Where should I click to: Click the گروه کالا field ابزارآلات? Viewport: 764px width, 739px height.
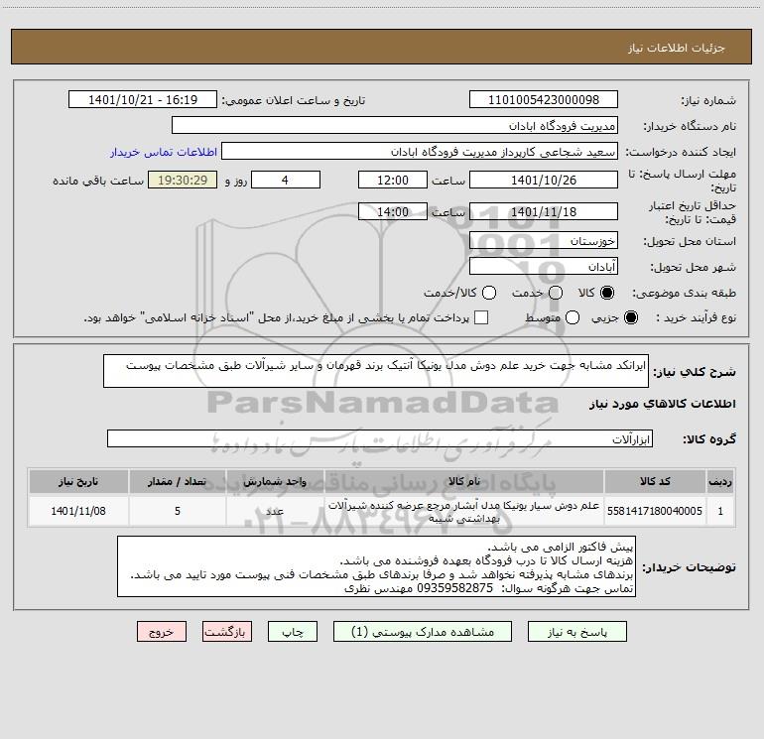pos(380,438)
